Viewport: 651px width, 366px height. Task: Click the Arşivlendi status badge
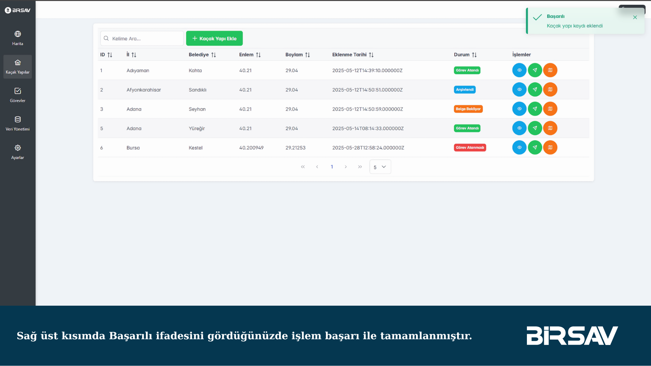(x=465, y=89)
